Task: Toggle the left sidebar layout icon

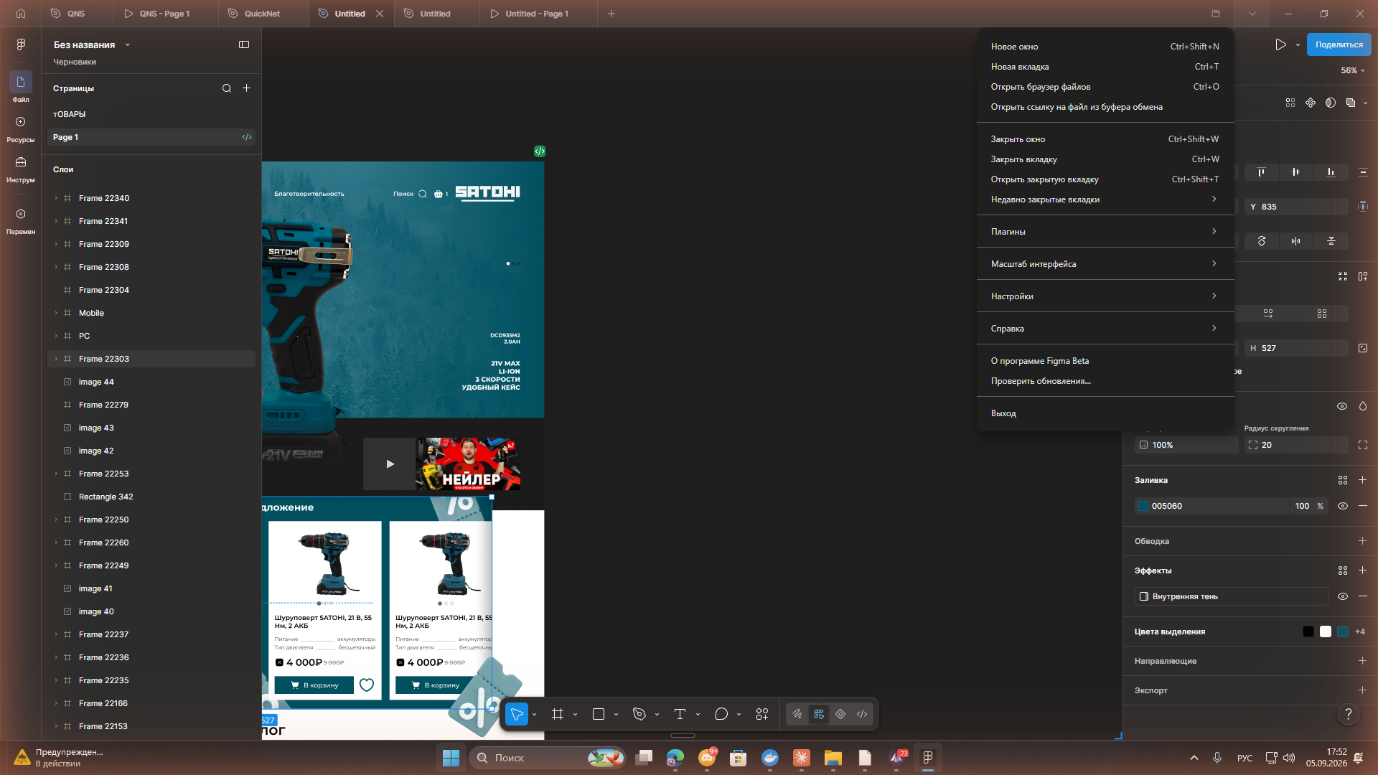Action: point(244,44)
